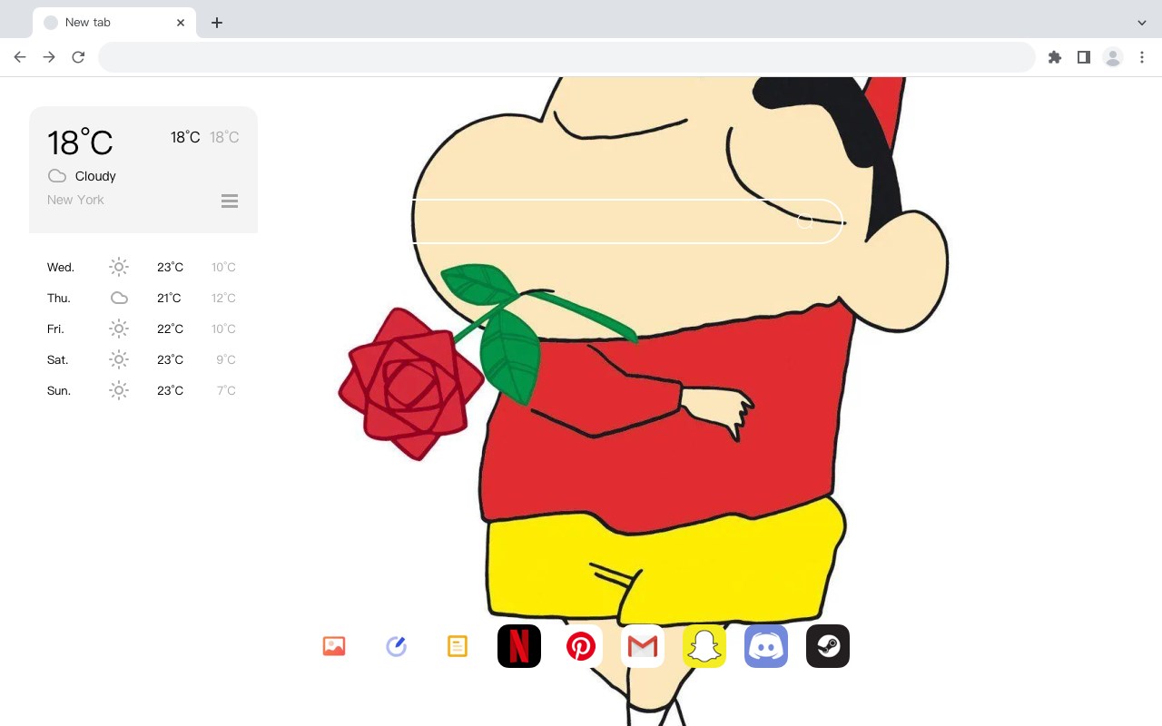Expand the tab search dropdown chevron
1162x726 pixels.
pyautogui.click(x=1142, y=23)
